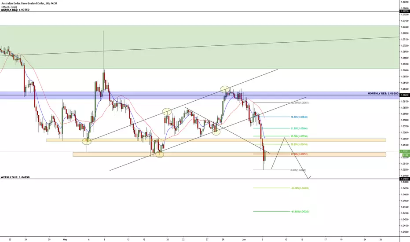Select the 61.80% (1.05666) Fibonacci label
Screen dimensions: 410x242
pos(299,128)
